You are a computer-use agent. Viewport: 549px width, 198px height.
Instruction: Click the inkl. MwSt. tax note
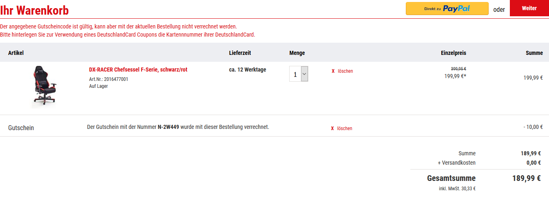coord(457,188)
